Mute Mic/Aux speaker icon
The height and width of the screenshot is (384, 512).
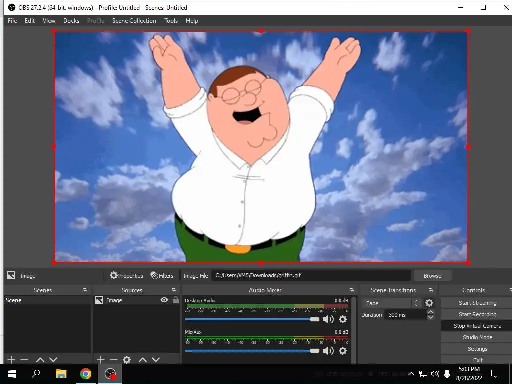pyautogui.click(x=328, y=351)
